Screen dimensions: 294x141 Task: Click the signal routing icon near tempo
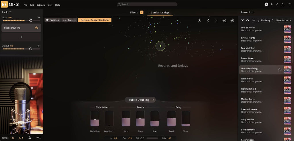(x=39, y=138)
